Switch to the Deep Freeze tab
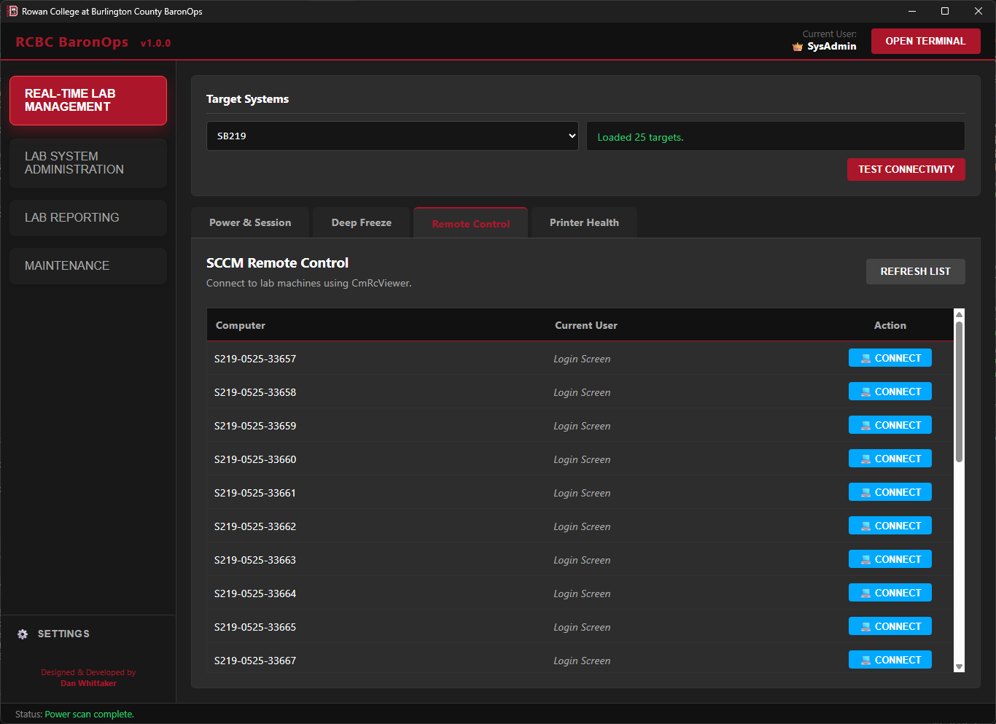 coord(361,222)
